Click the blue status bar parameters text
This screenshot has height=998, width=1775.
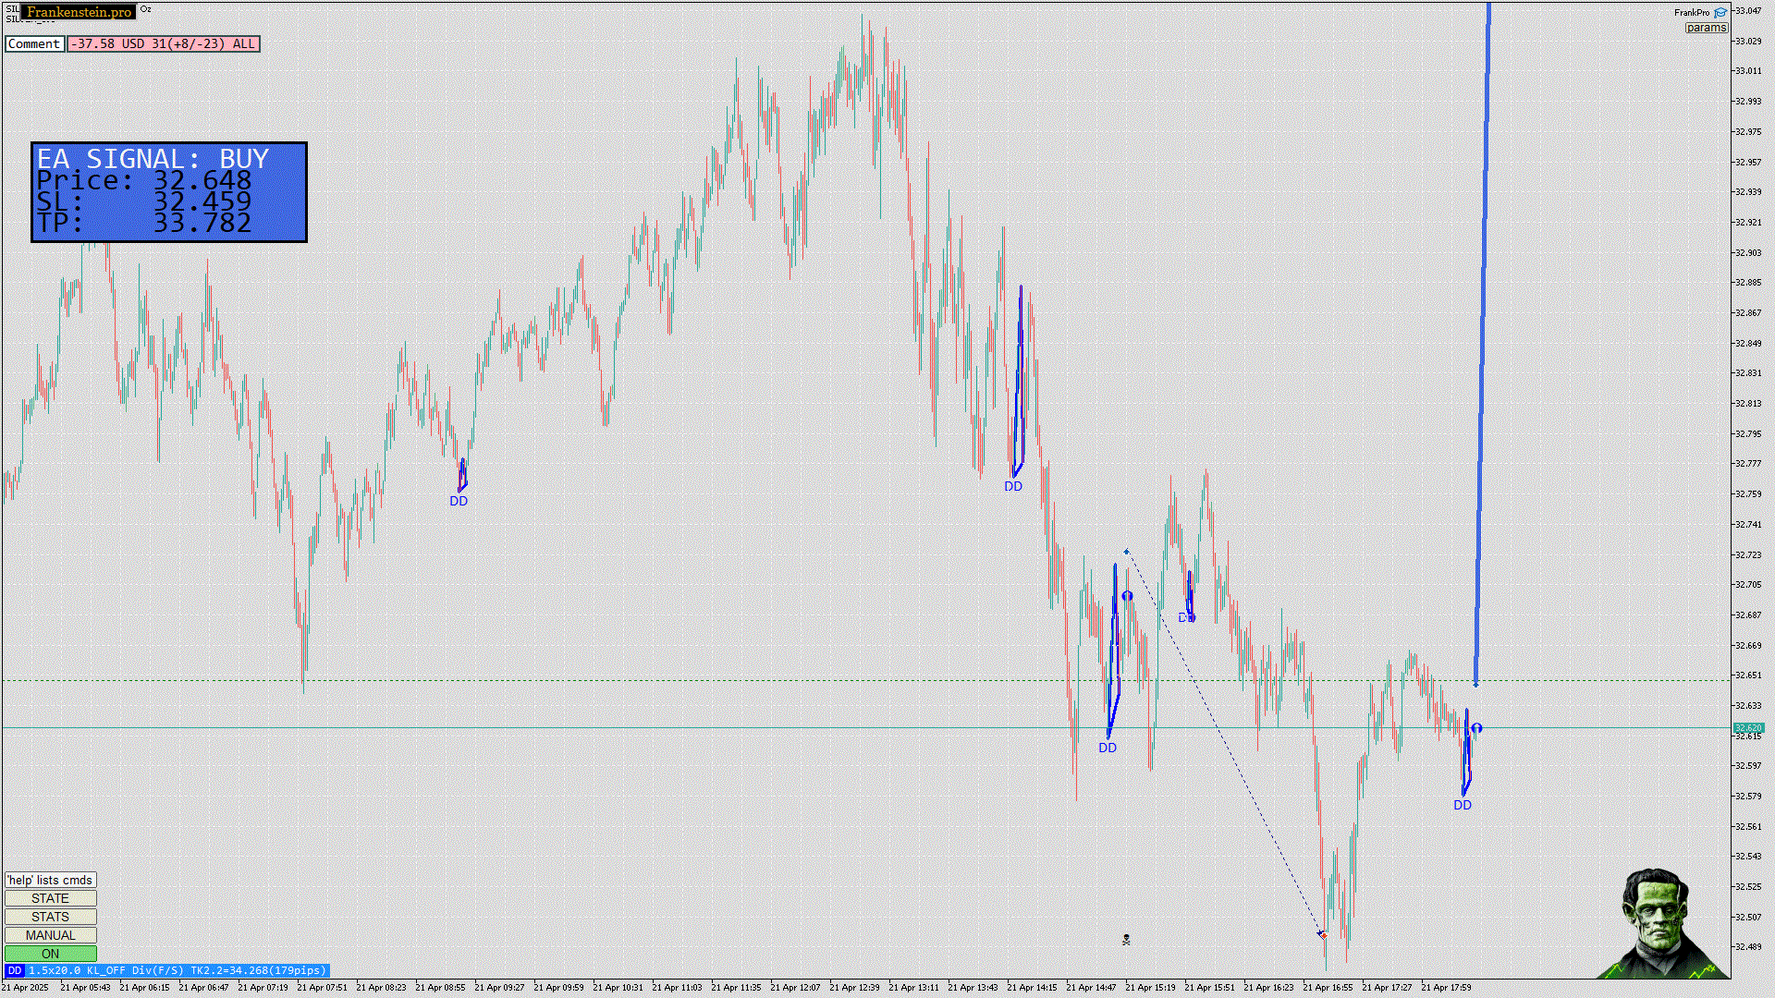[x=177, y=971]
